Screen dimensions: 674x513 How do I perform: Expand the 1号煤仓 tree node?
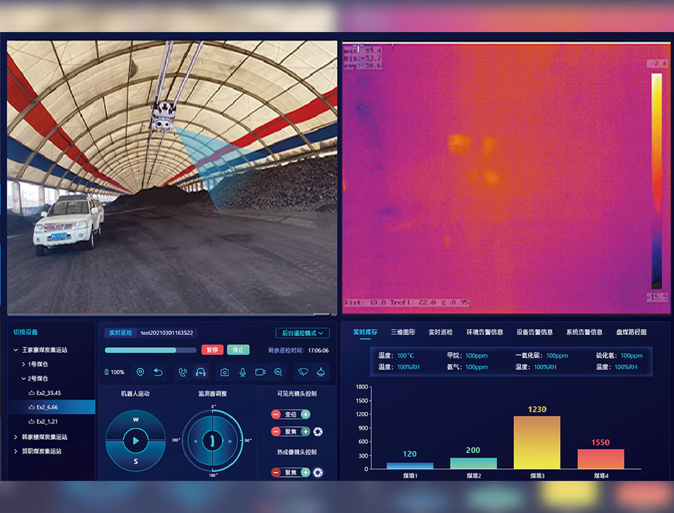(x=23, y=364)
